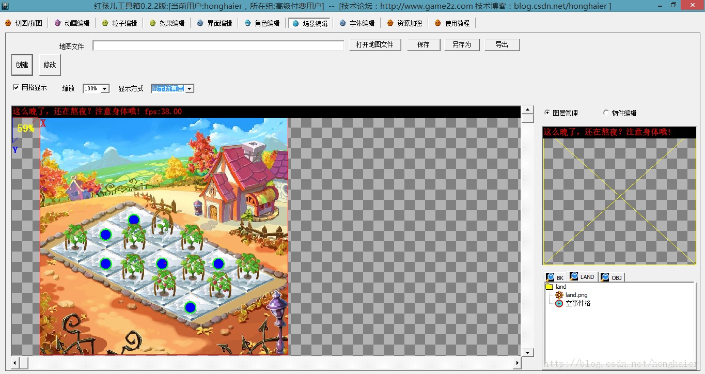
Task: Switch to the 动画编辑 animation editor
Action: coord(72,23)
